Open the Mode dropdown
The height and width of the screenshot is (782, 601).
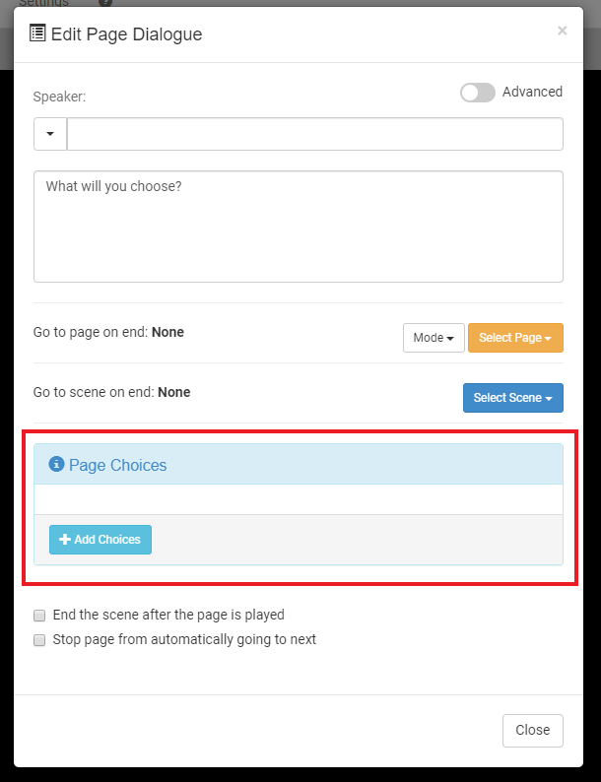pyautogui.click(x=434, y=338)
